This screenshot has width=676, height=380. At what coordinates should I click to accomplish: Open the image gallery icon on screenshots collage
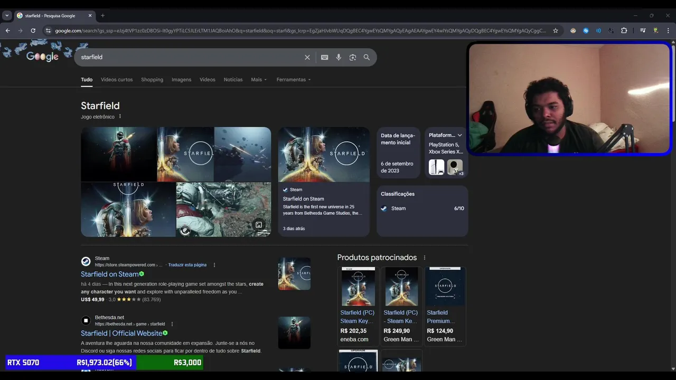pos(259,225)
